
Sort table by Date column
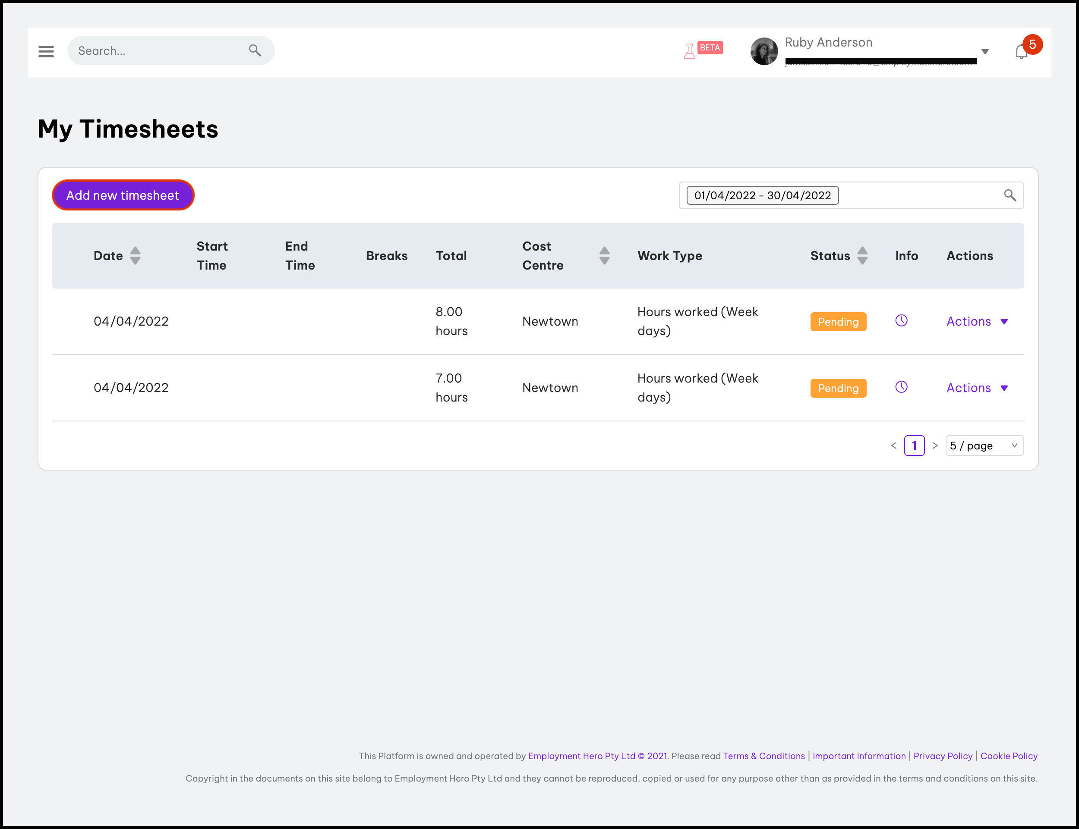[135, 256]
